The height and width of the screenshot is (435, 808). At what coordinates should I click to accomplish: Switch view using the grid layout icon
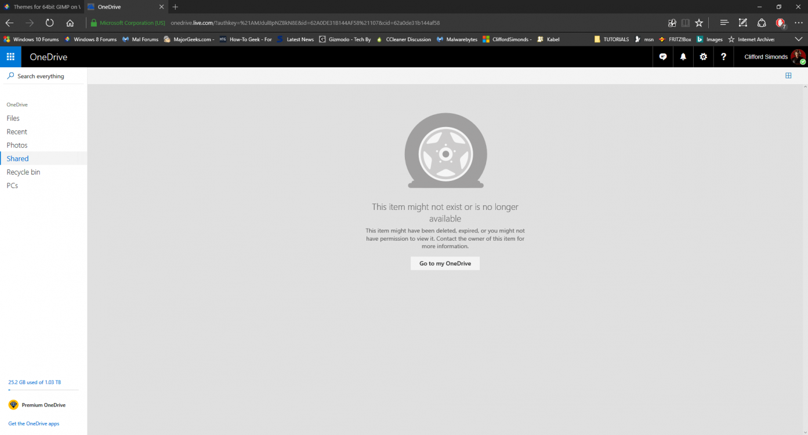tap(788, 75)
